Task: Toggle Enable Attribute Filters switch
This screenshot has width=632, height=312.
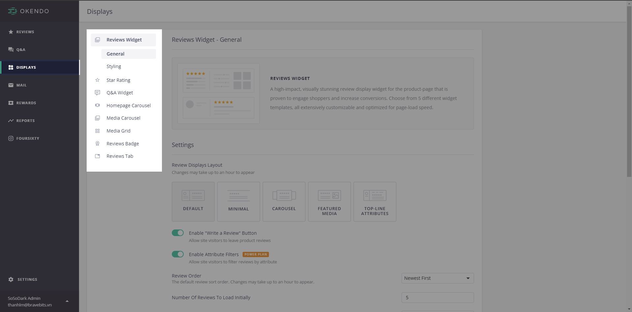Action: pyautogui.click(x=178, y=254)
